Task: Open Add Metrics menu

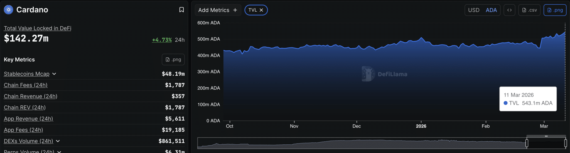Action: (x=218, y=10)
